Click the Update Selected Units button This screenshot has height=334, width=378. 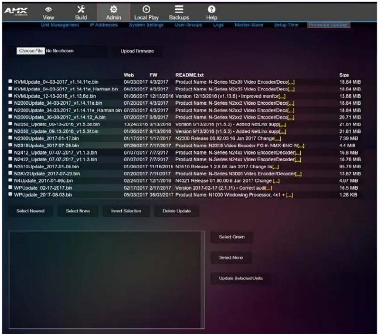[x=241, y=278]
